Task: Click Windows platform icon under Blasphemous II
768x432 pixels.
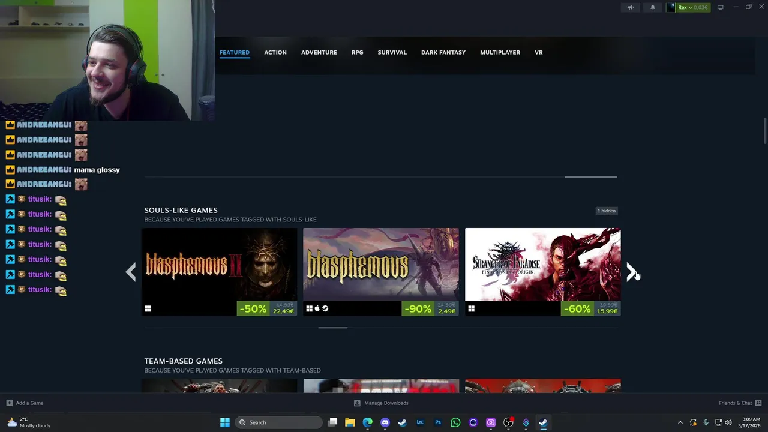Action: [148, 309]
